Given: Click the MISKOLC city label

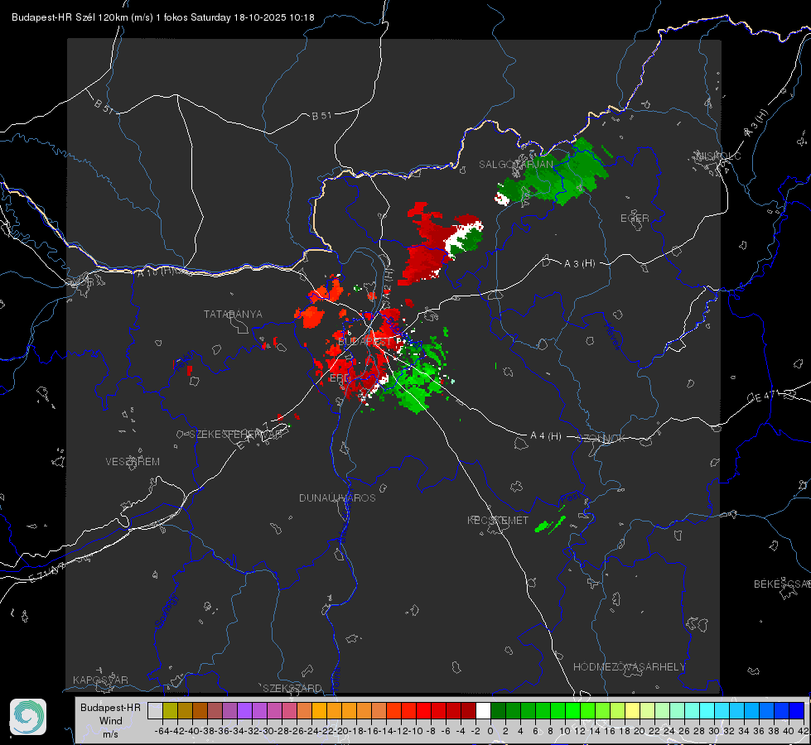Looking at the screenshot, I should [x=718, y=156].
